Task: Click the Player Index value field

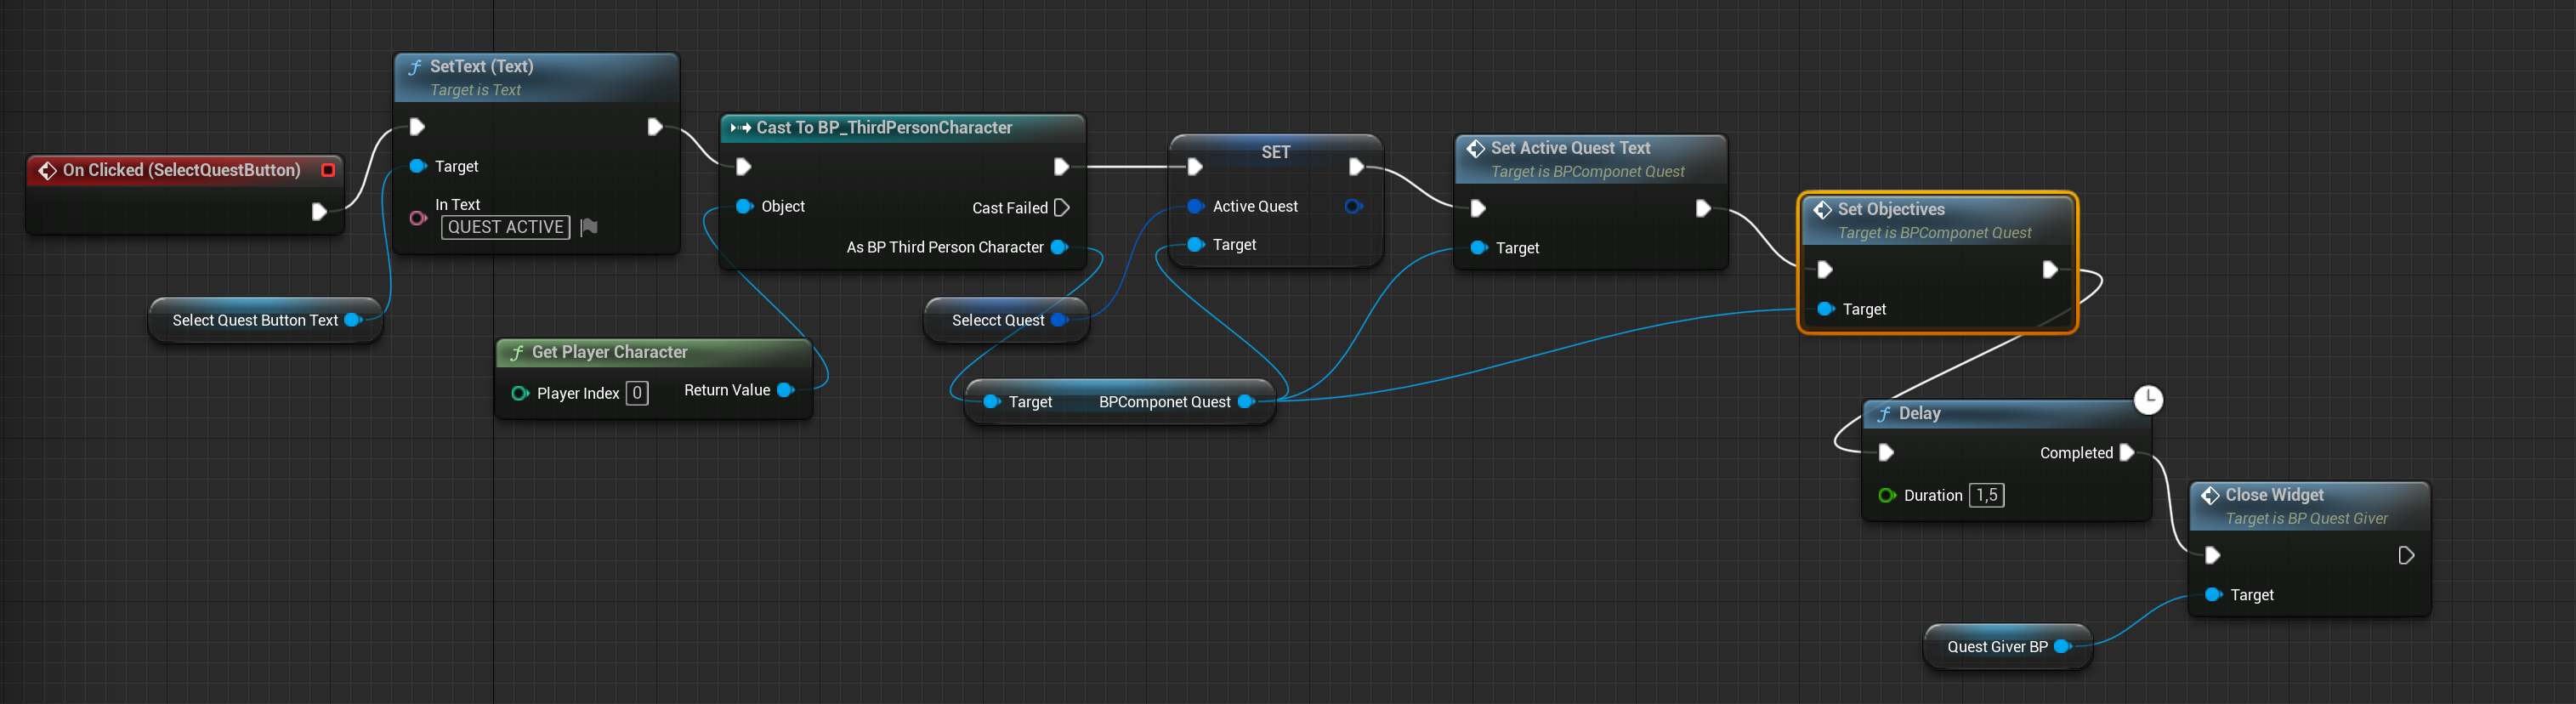Action: tap(637, 394)
